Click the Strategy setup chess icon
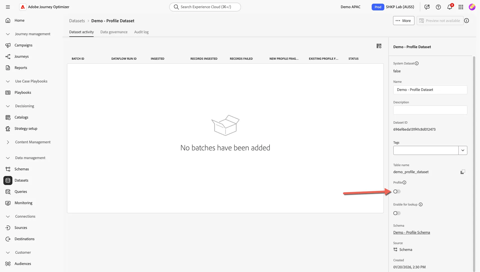The width and height of the screenshot is (480, 272). tap(8, 129)
